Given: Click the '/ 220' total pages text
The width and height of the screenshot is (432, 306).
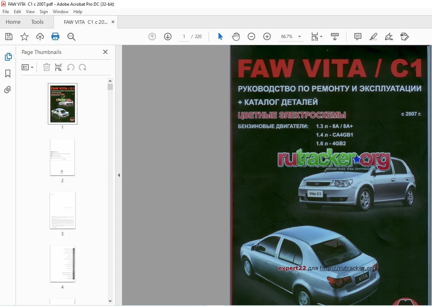Looking at the screenshot, I should (196, 37).
